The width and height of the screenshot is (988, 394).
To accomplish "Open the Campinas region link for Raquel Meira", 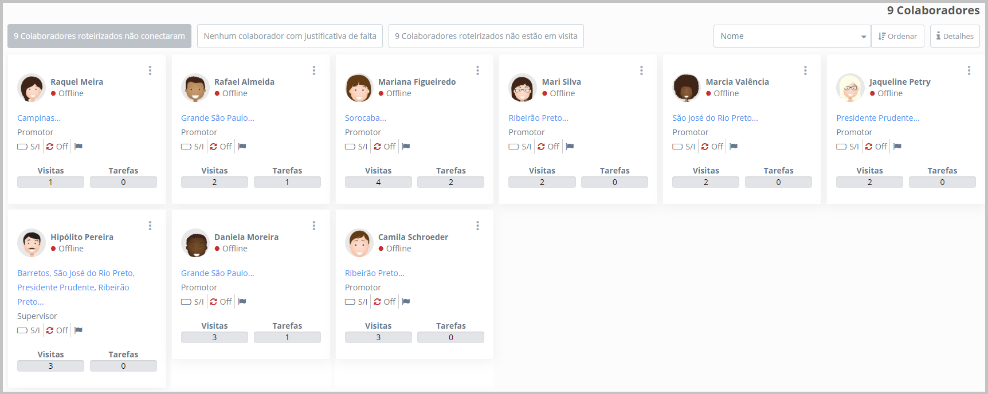I will point(39,118).
